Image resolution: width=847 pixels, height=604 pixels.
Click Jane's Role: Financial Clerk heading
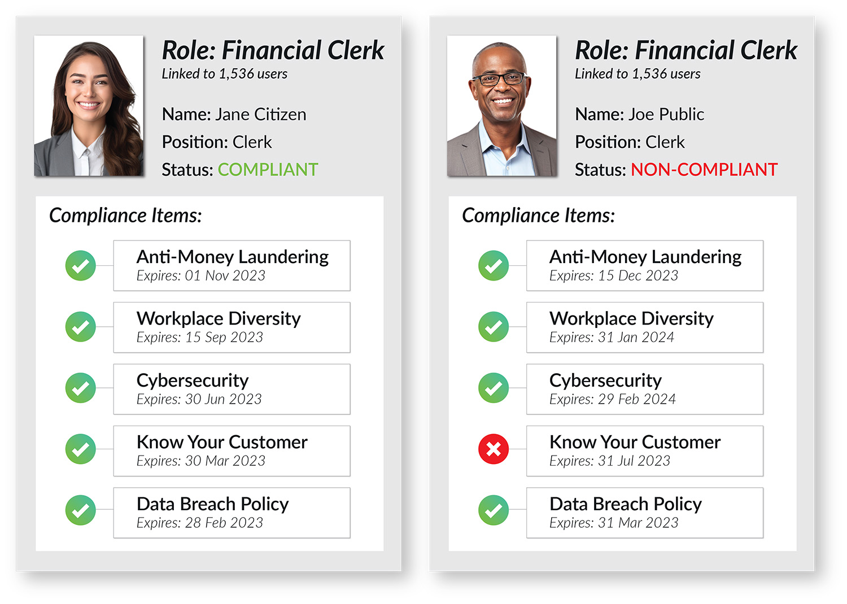(x=273, y=50)
